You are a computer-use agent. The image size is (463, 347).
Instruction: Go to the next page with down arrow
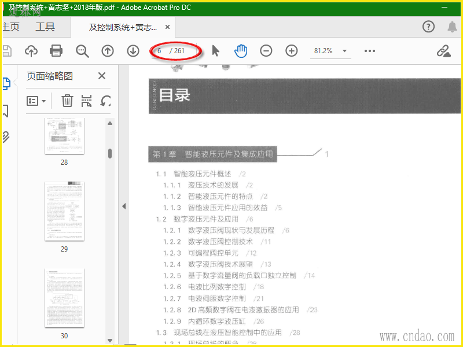[133, 51]
